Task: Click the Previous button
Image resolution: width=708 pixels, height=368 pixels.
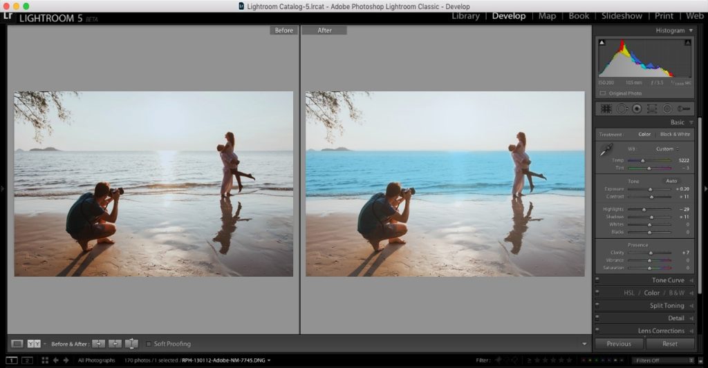Action: (619, 344)
